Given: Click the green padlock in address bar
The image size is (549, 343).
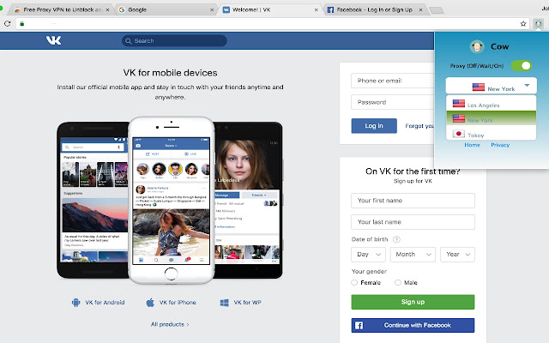Looking at the screenshot, I should coord(22,24).
